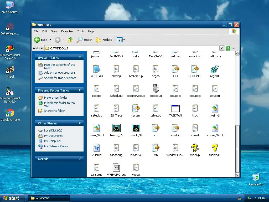Select the Mypal desktop shortcut

click(10, 72)
